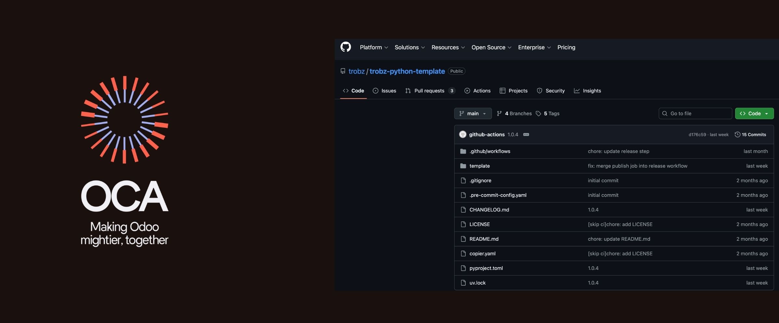Select the Code tab
Image resolution: width=779 pixels, height=323 pixels.
click(x=353, y=91)
